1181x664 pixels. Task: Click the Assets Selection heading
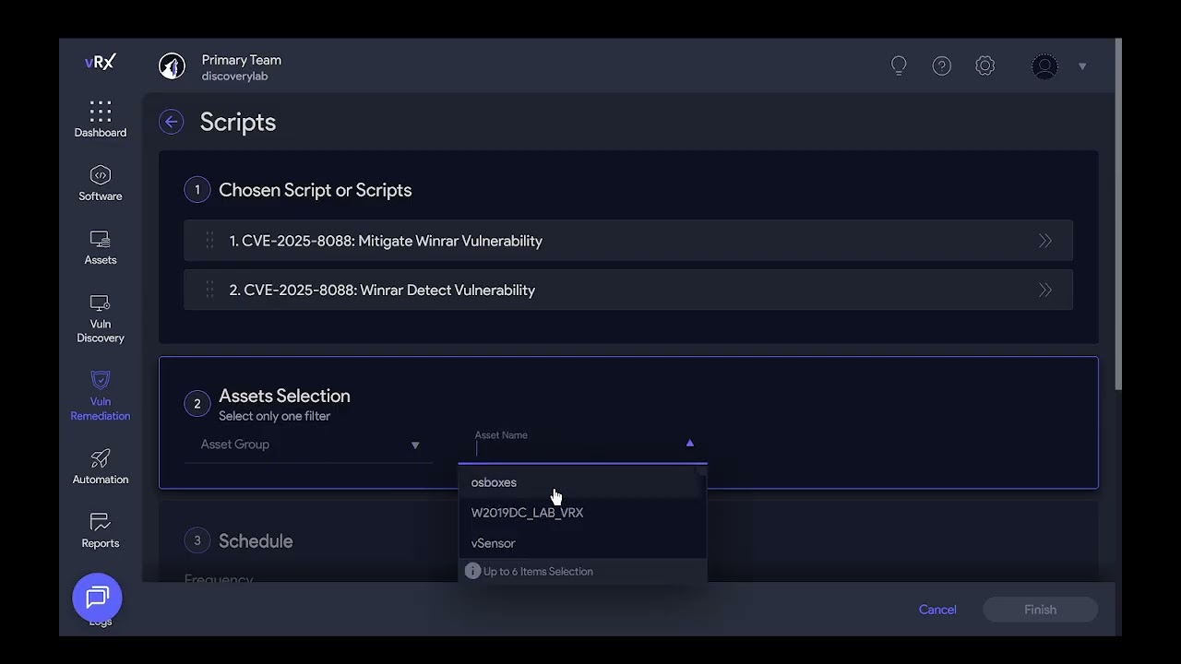(x=284, y=396)
